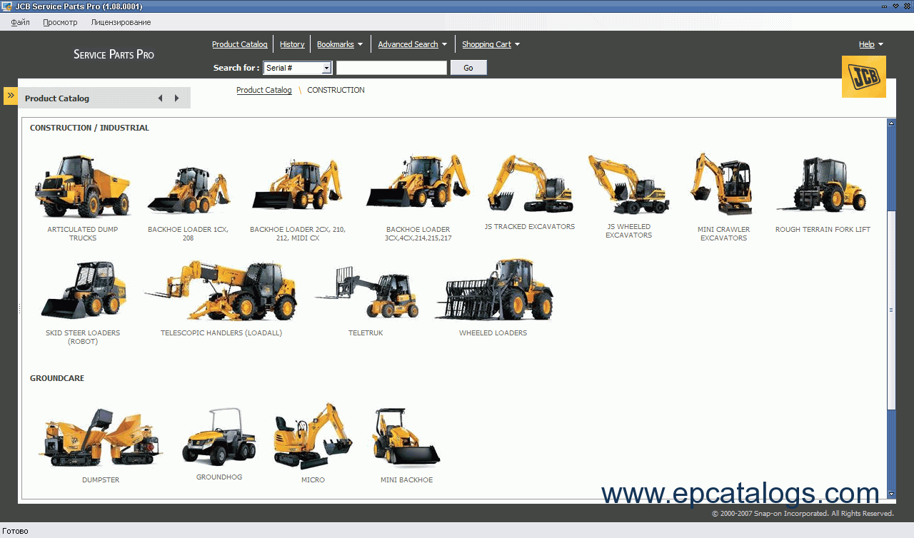This screenshot has height=538, width=914.
Task: Select the Groundhog vehicle image
Action: (219, 437)
